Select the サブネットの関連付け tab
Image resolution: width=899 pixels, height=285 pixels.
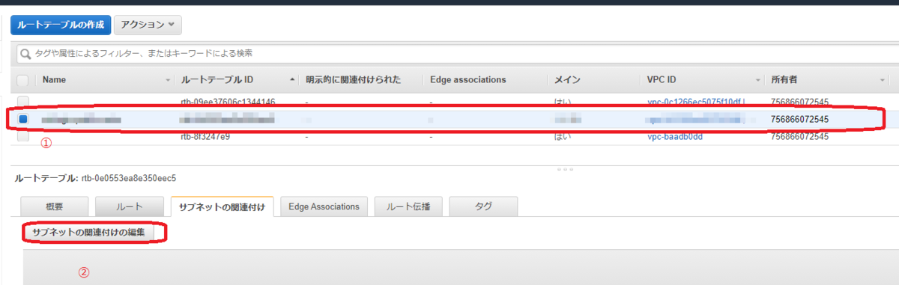[223, 206]
